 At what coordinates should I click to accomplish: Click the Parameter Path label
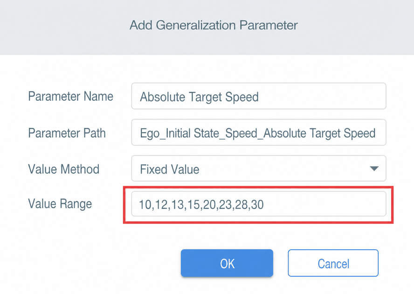[67, 133]
